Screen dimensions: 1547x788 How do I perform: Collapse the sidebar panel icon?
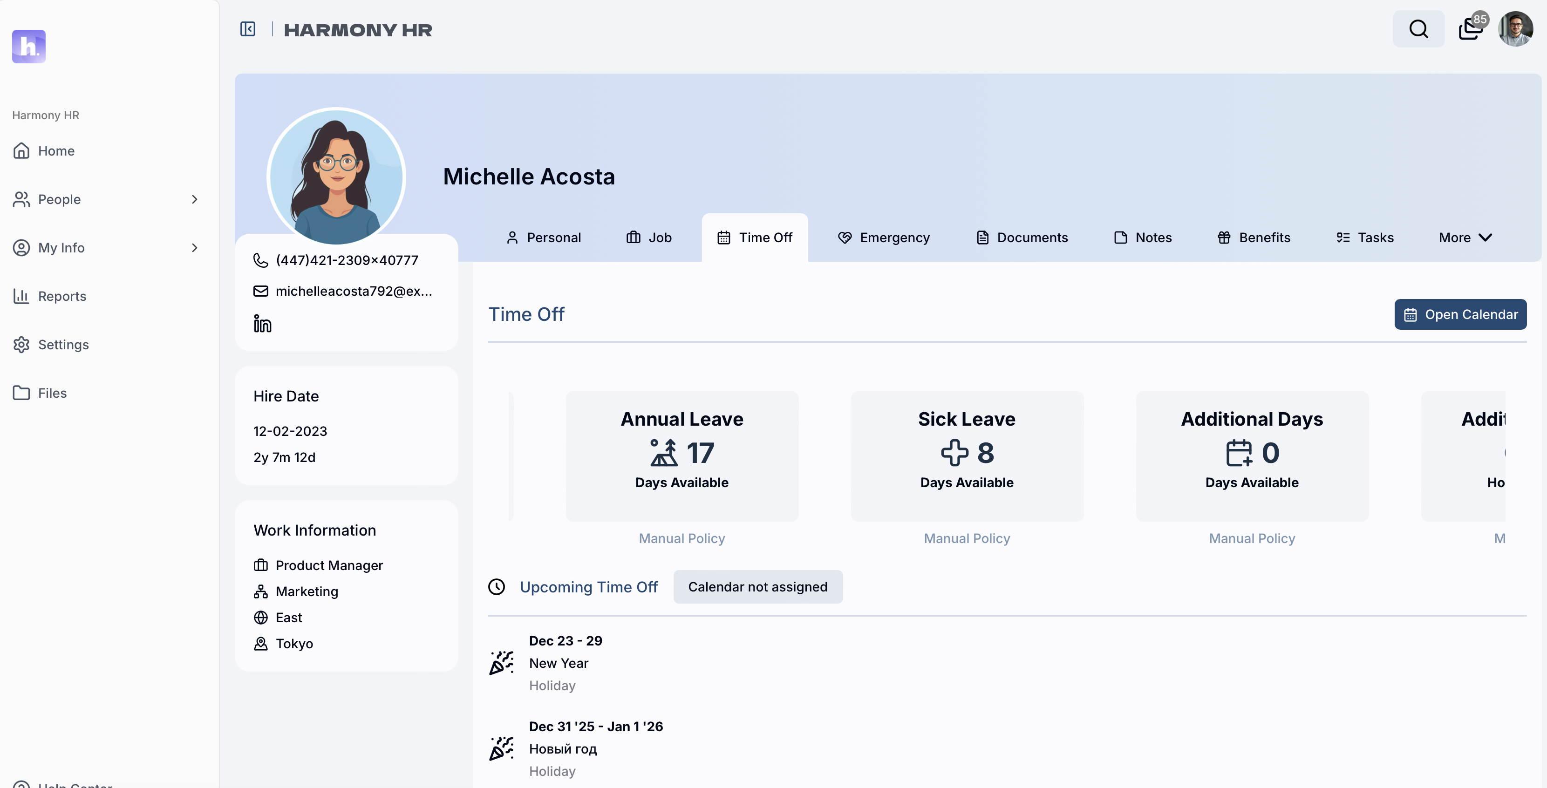(247, 29)
